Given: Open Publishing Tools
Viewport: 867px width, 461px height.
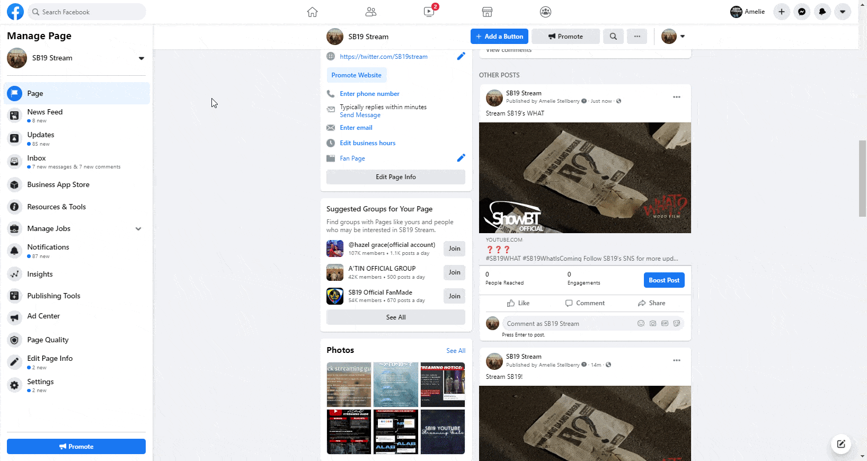Looking at the screenshot, I should (77, 296).
